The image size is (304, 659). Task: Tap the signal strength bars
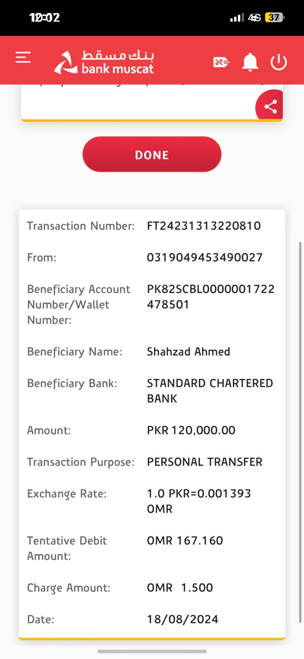[237, 18]
